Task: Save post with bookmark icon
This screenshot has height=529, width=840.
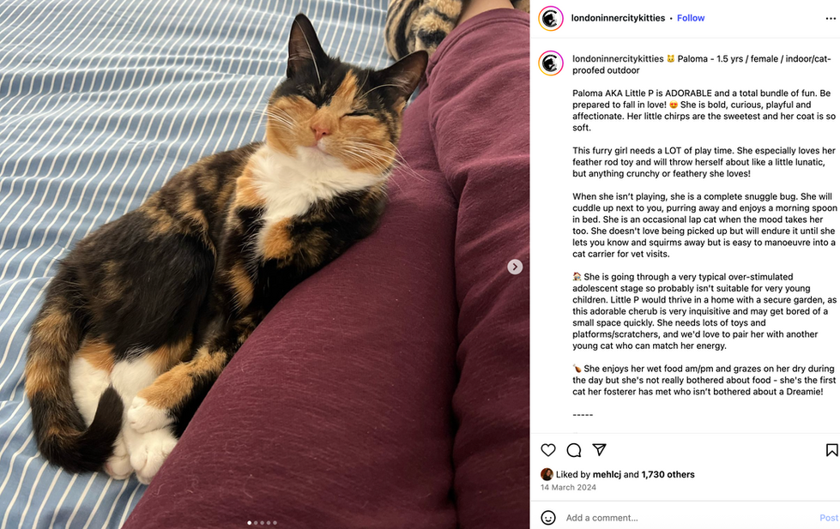Action: tap(831, 450)
